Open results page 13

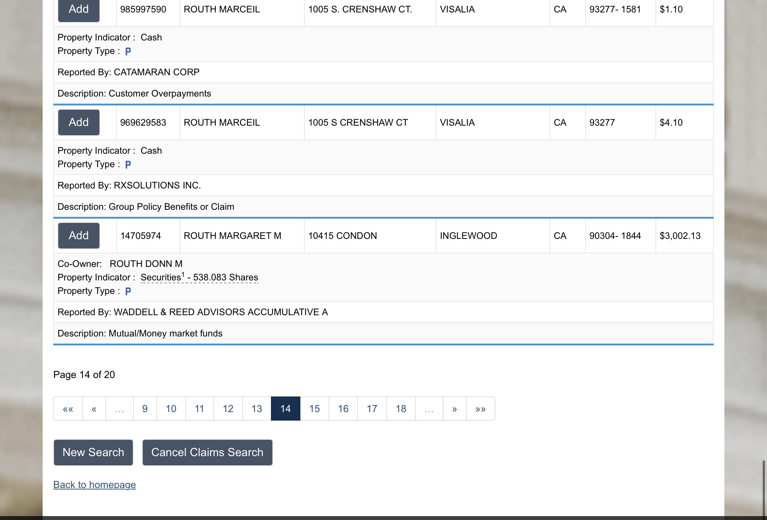click(x=257, y=409)
